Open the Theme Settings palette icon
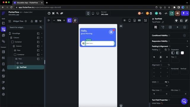The width and height of the screenshot is (190, 107). (x=3, y=88)
